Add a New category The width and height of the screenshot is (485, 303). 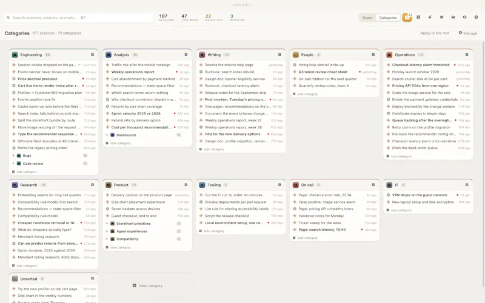[147, 285]
